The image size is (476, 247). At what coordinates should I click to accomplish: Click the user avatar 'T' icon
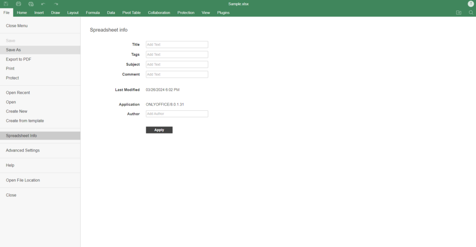pyautogui.click(x=470, y=4)
